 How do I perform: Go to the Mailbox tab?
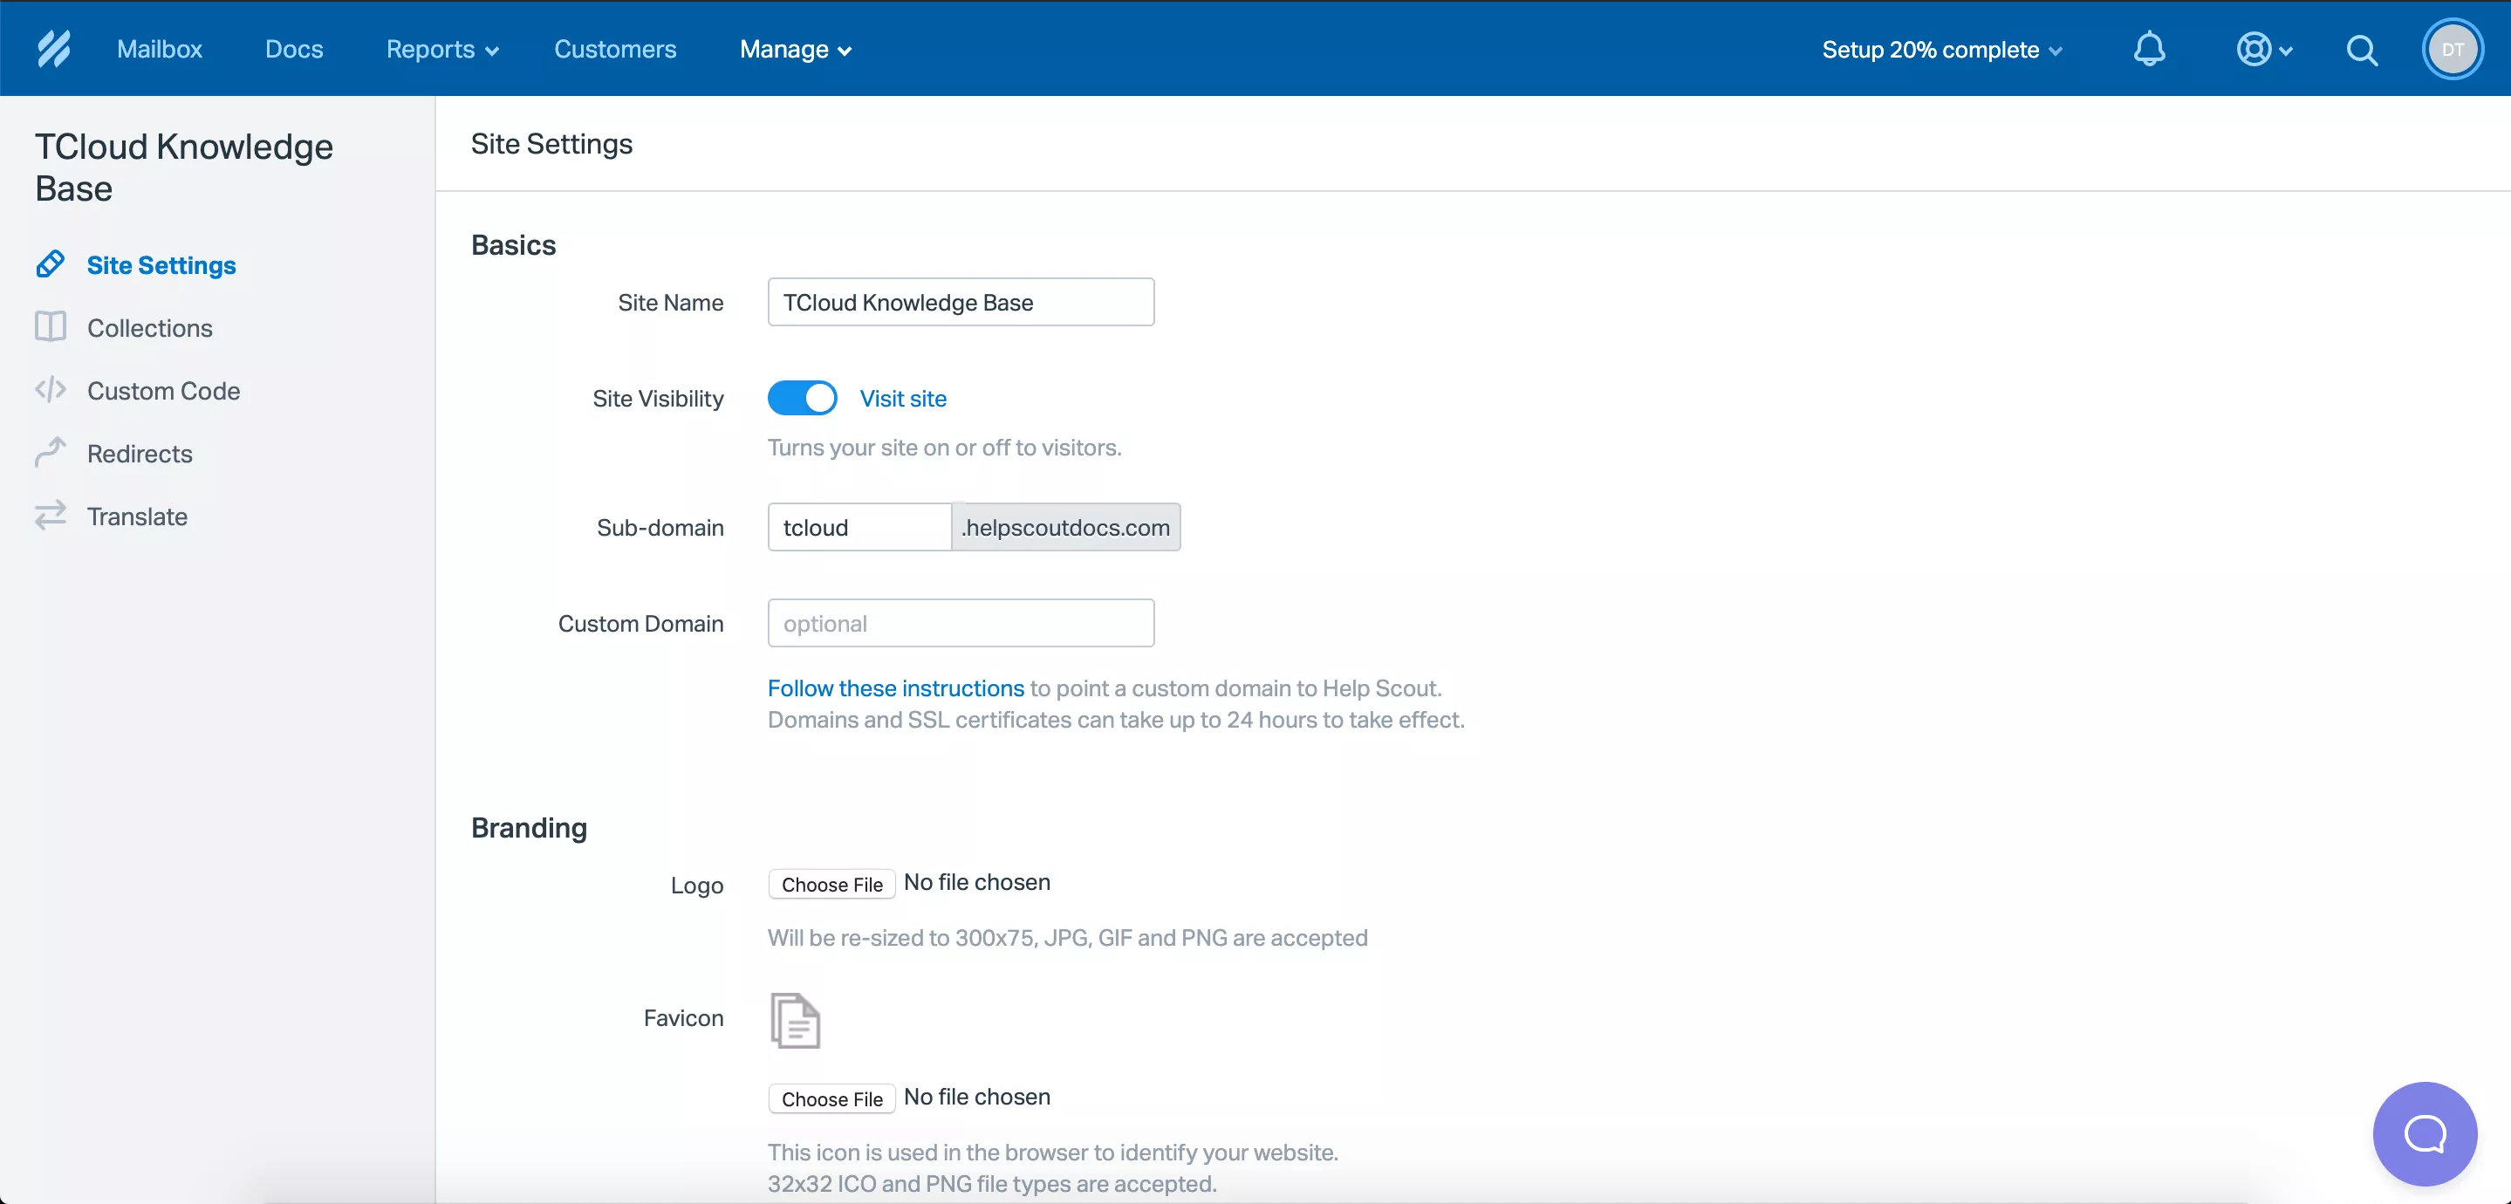tap(159, 49)
